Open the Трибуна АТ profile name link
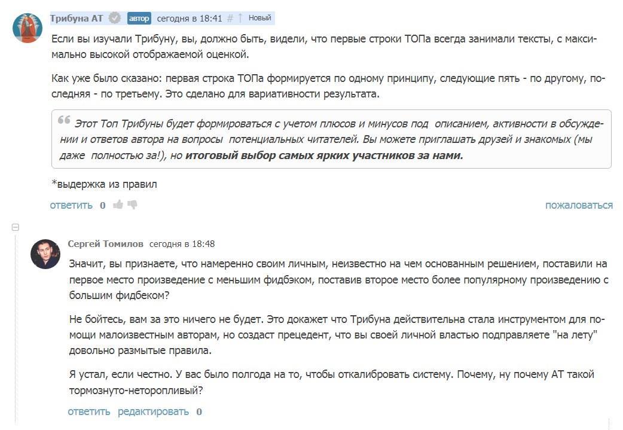Image resolution: width=623 pixels, height=430 pixels. [77, 19]
